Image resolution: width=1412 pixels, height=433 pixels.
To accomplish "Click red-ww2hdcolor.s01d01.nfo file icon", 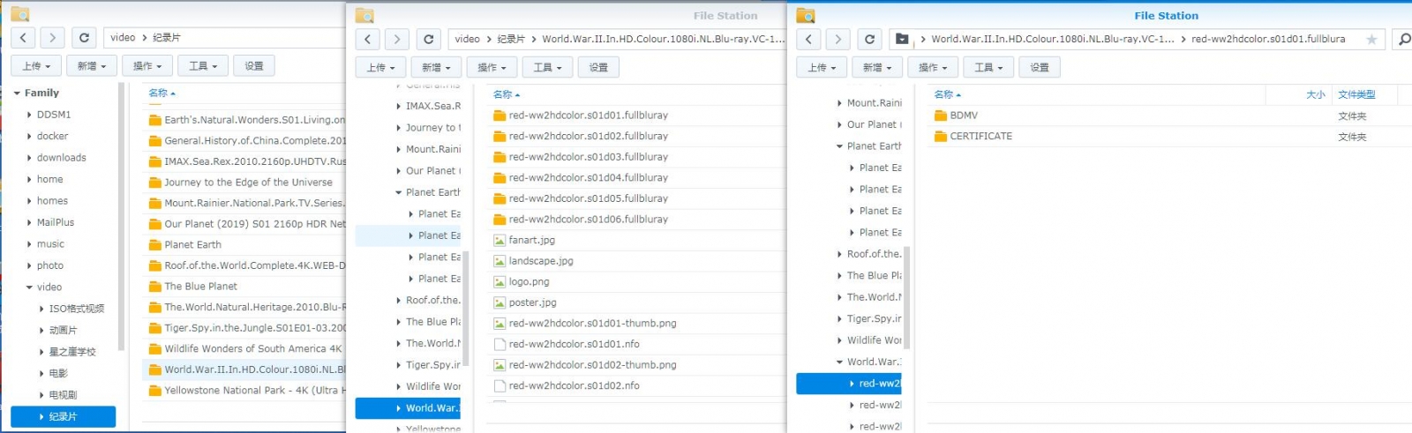I will pos(499,344).
